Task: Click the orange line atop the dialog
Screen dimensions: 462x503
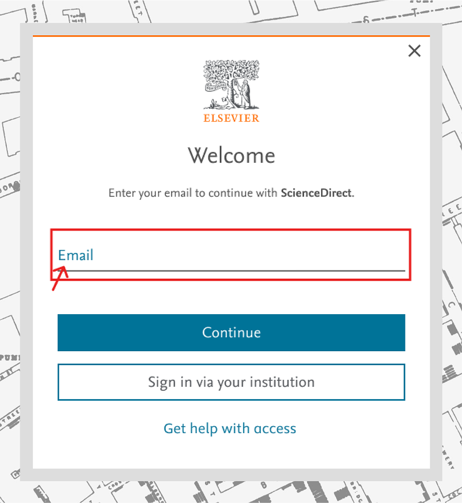Action: tap(231, 36)
